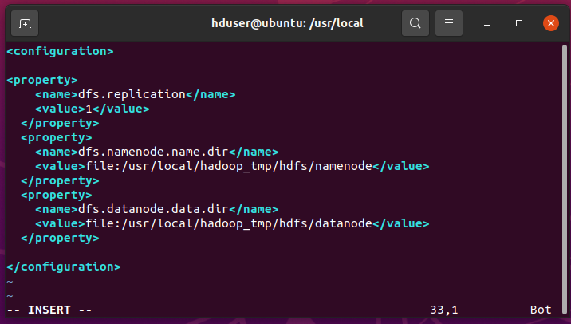Open a new terminal tab

(x=25, y=23)
